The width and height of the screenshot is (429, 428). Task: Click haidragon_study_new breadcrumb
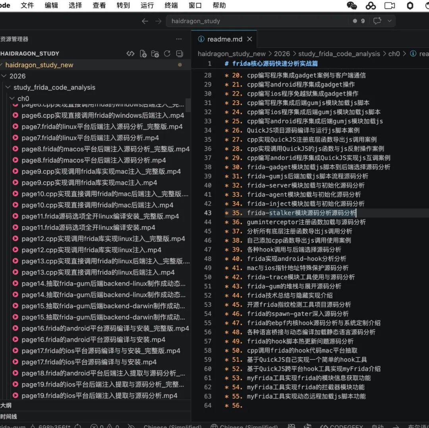232,54
